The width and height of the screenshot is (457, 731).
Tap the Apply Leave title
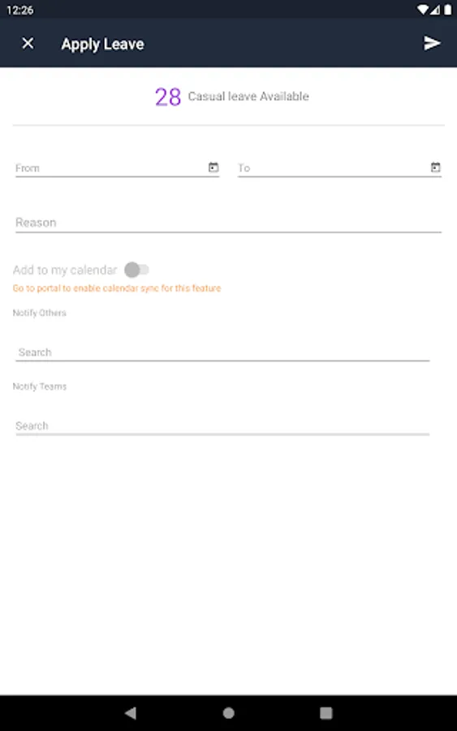pos(102,44)
